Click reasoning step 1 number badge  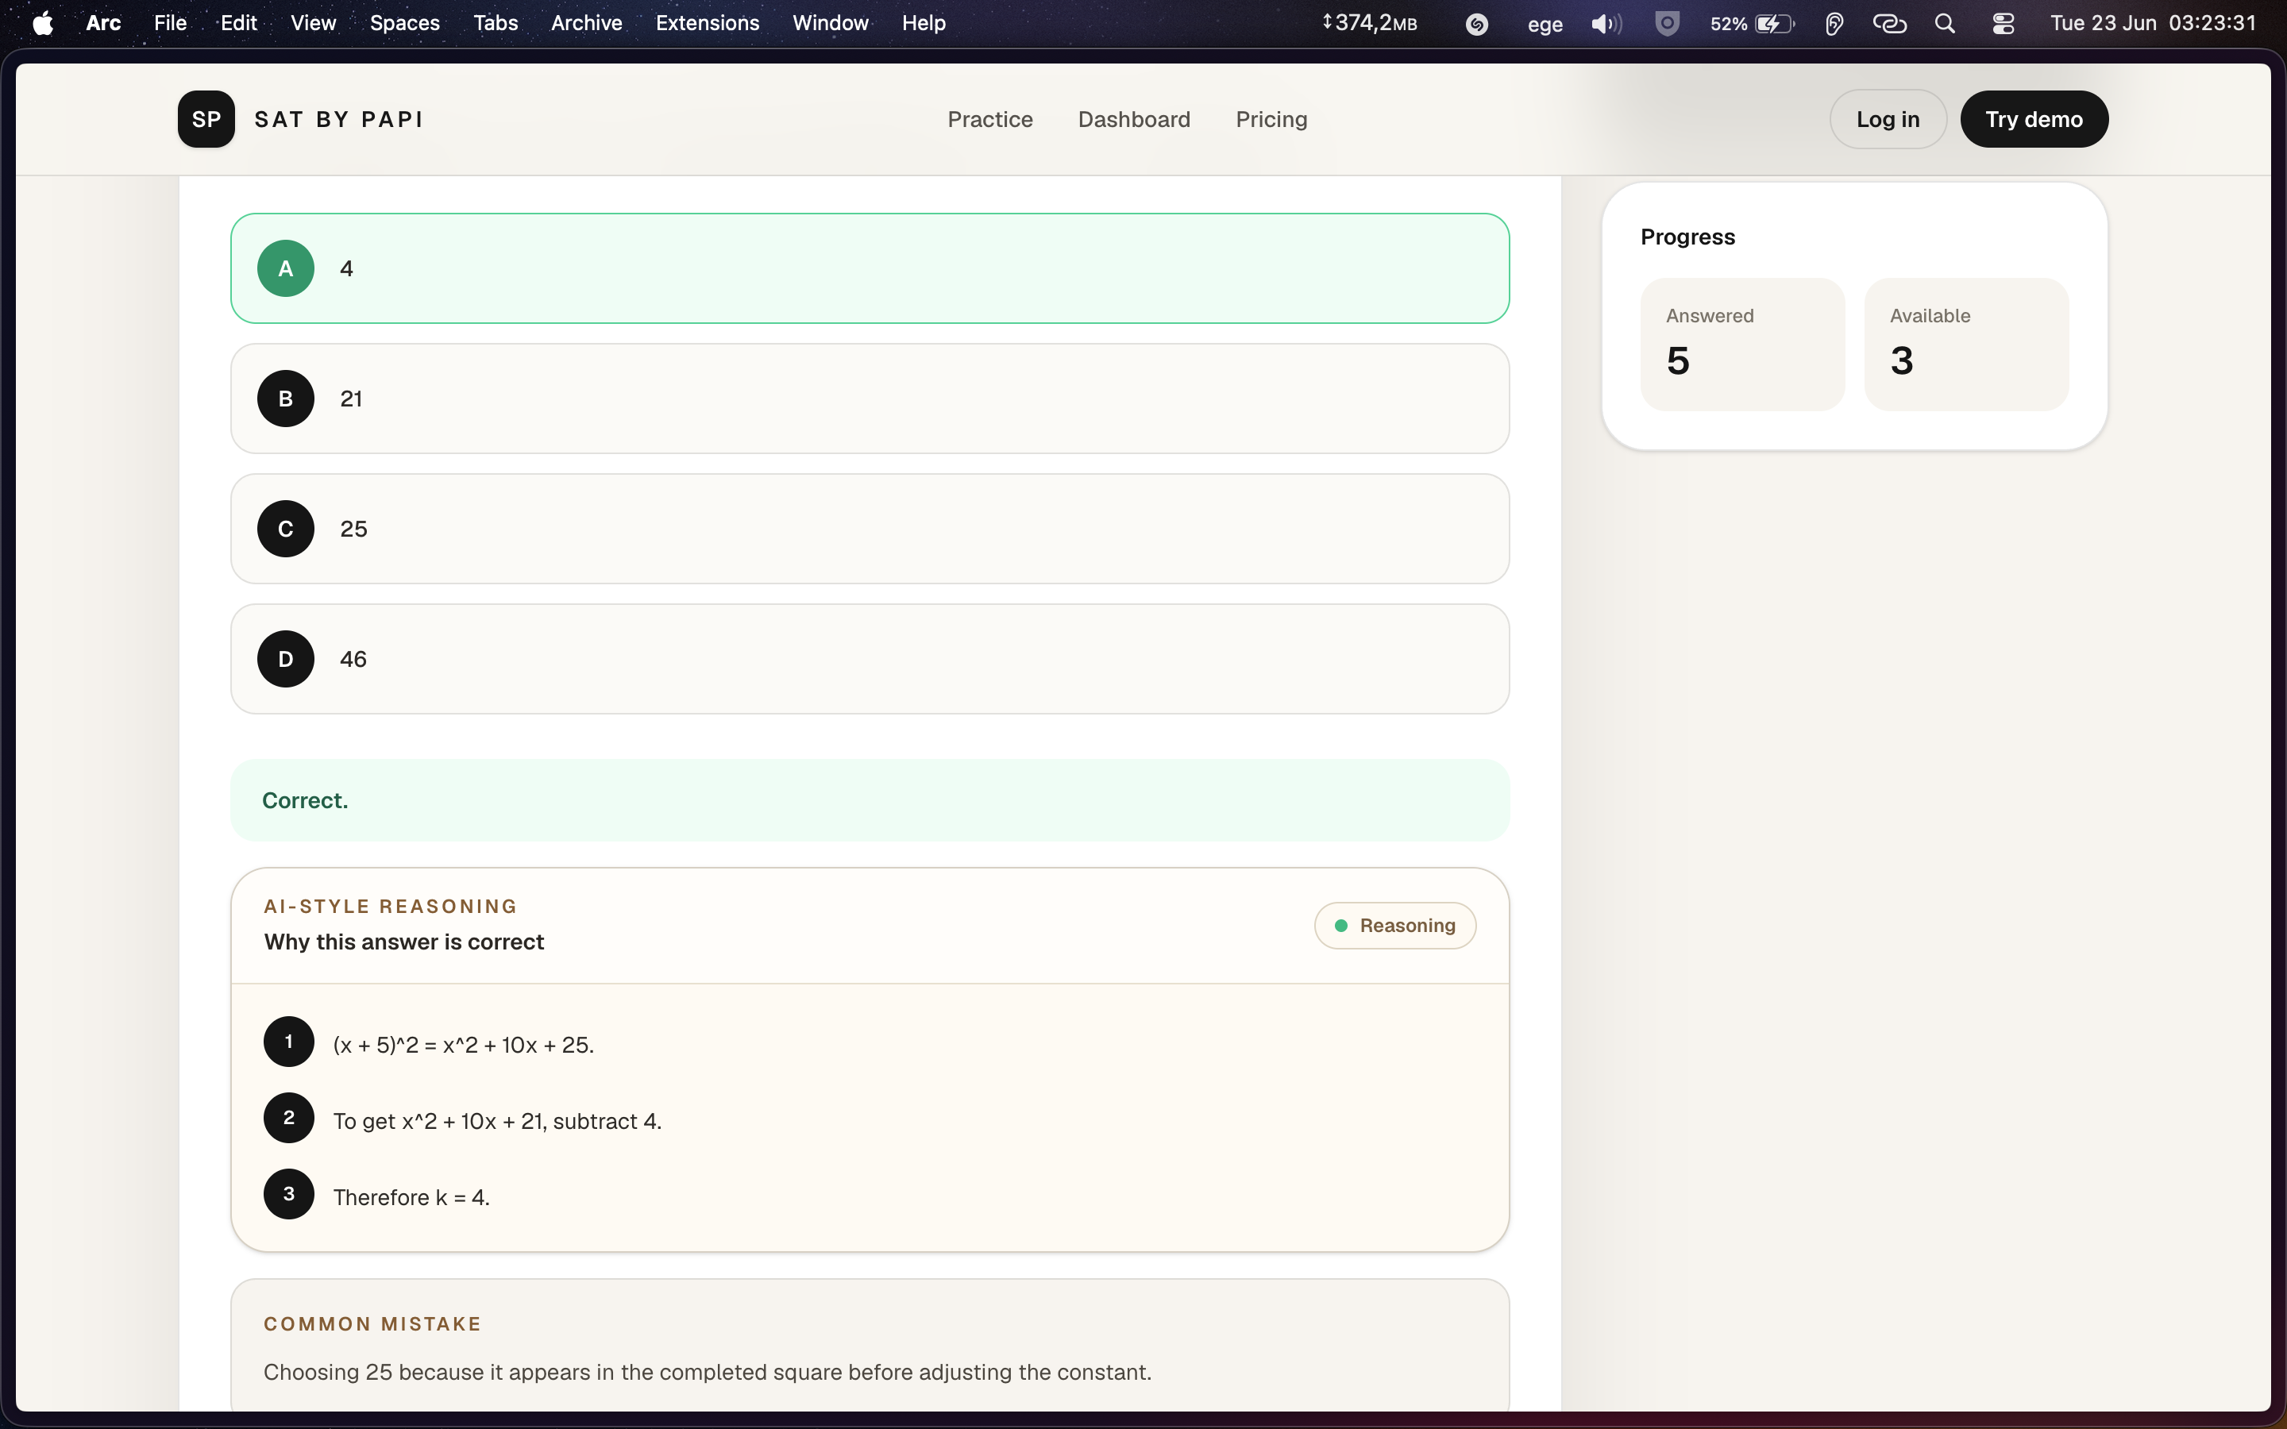pyautogui.click(x=288, y=1042)
